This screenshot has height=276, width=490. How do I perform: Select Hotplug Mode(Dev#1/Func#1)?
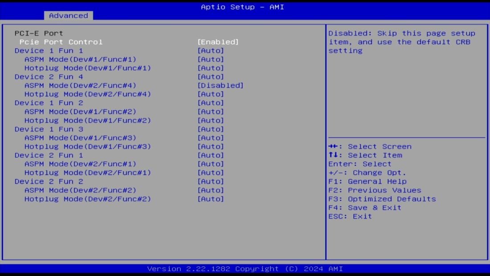[88, 68]
